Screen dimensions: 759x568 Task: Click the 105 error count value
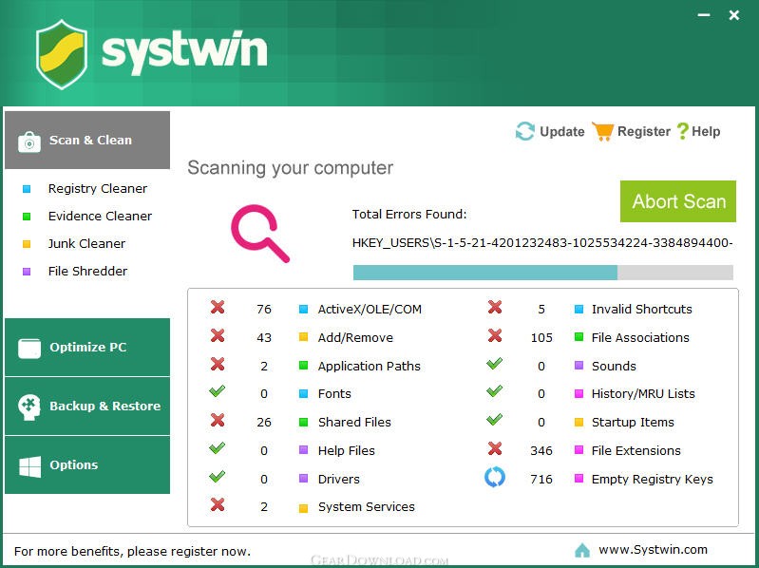[541, 338]
